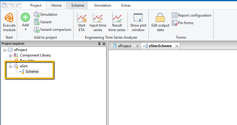
Task: Open the Add dropdown arrow
Action: coord(25,30)
